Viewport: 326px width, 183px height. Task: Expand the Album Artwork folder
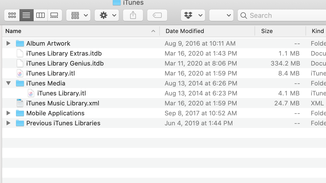[x=8, y=43]
